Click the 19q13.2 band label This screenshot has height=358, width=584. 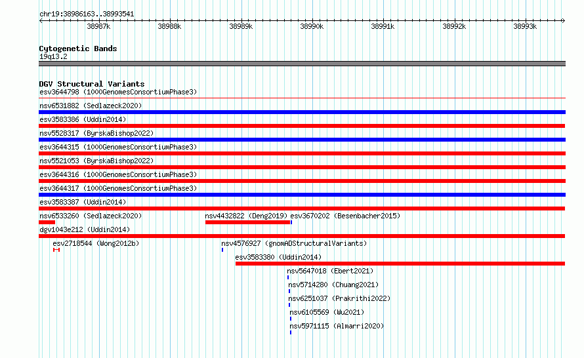coord(53,56)
